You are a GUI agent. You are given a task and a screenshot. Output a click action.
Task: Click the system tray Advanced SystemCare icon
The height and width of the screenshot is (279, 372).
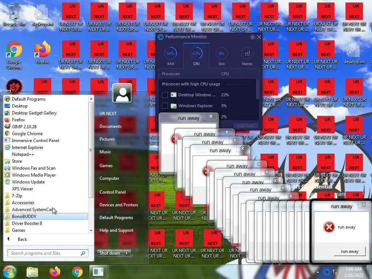[x=327, y=272]
